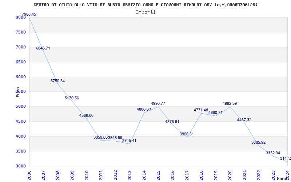The image size is (291, 182).
Task: Select the 2007 x-axis year label
Action: [x=43, y=175]
